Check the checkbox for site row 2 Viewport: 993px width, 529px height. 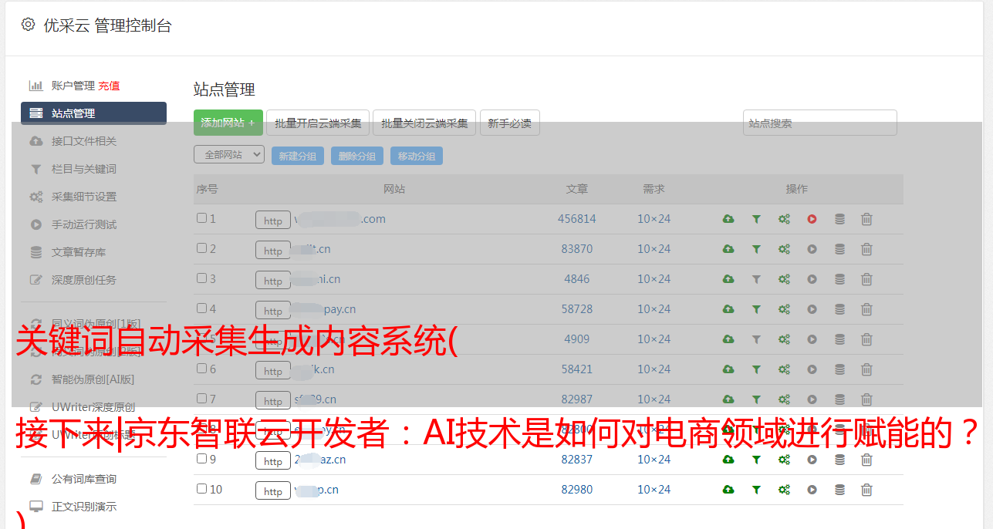pyautogui.click(x=201, y=248)
